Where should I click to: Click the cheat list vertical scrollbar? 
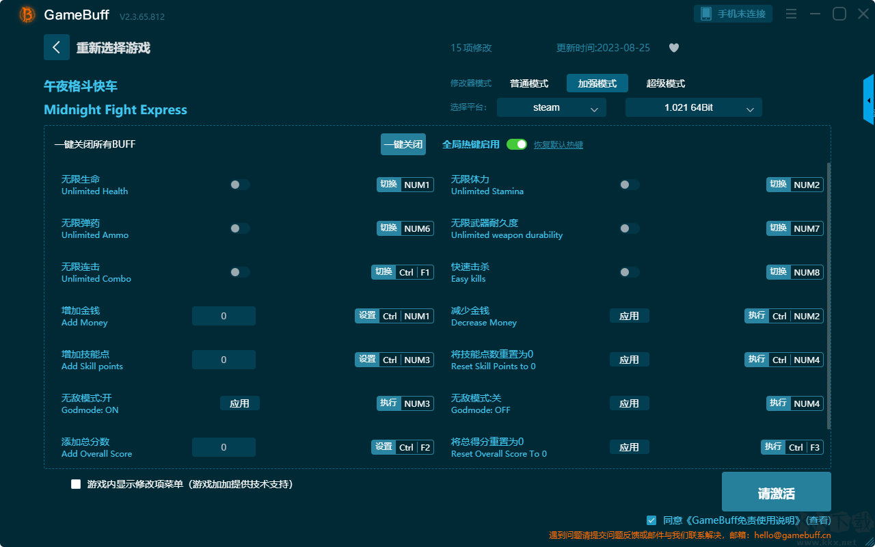click(x=829, y=296)
